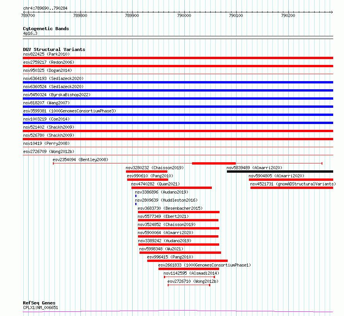The height and width of the screenshot is (316, 344).
Task: Click the nsv5839489 (Almarri2020) label
Action: [x=254, y=168]
